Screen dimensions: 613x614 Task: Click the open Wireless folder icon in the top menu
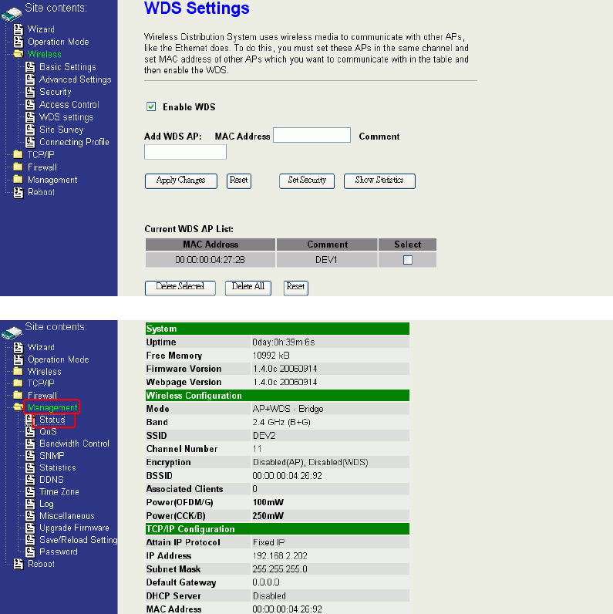[x=18, y=54]
